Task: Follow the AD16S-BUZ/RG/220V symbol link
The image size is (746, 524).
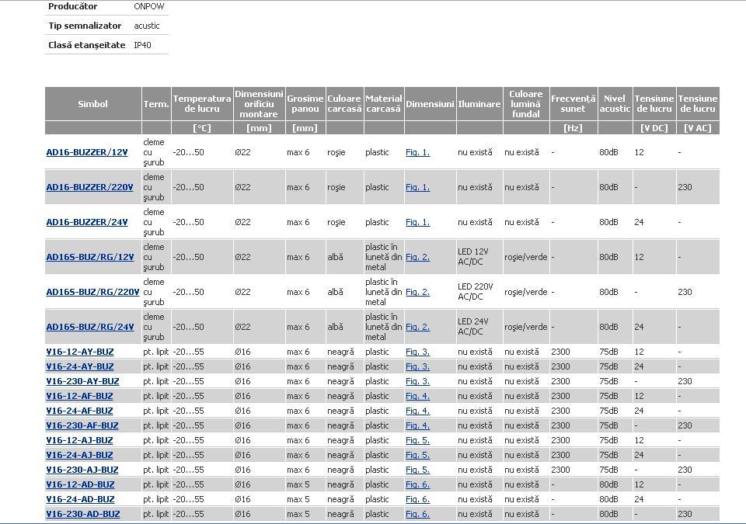Action: coord(92,292)
